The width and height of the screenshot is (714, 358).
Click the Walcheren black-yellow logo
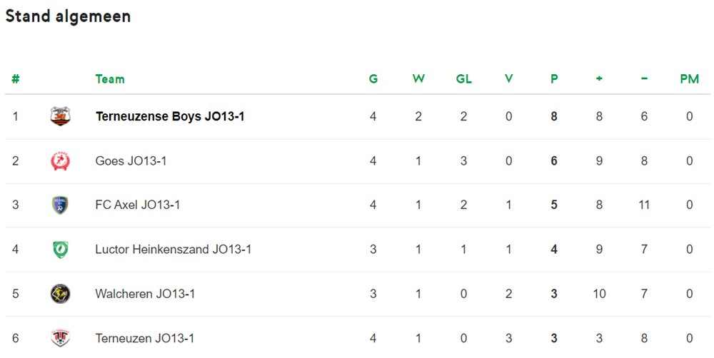(60, 294)
